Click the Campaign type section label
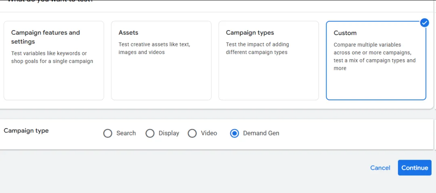 click(26, 131)
